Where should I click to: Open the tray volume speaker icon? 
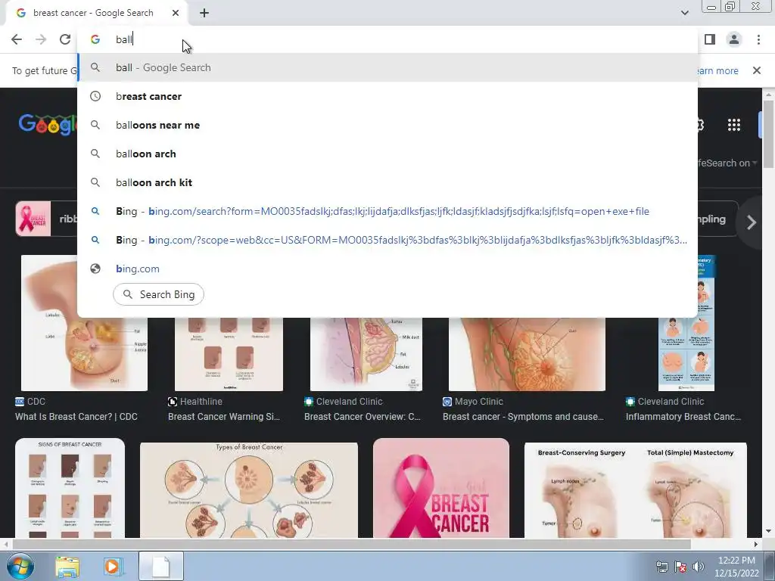(699, 567)
